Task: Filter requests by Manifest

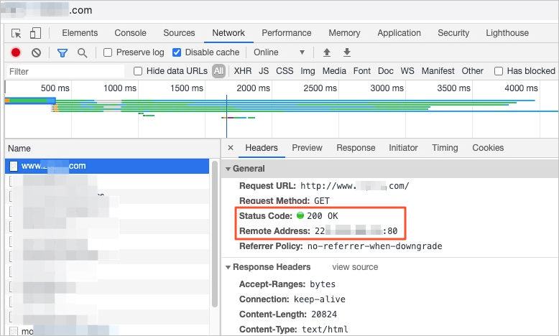Action: tap(438, 71)
